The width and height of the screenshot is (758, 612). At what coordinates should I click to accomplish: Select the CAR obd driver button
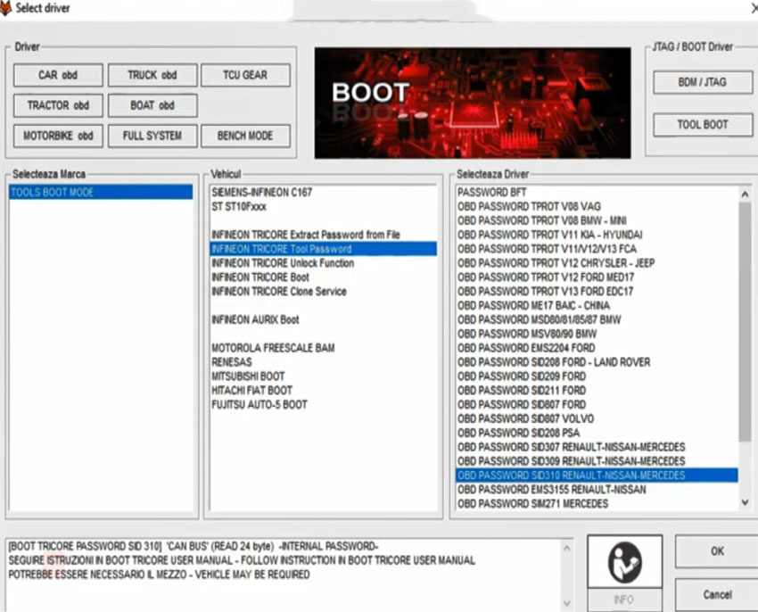coord(58,76)
